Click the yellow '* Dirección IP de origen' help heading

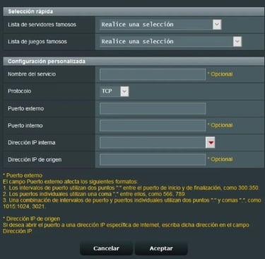(31, 219)
